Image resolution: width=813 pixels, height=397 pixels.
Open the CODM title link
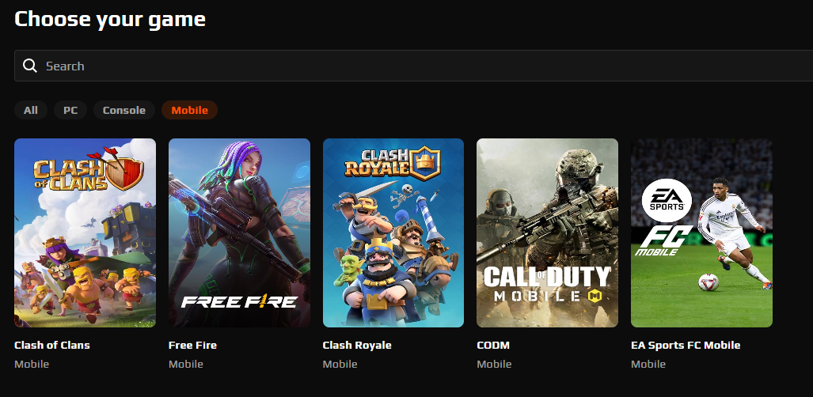coord(493,345)
